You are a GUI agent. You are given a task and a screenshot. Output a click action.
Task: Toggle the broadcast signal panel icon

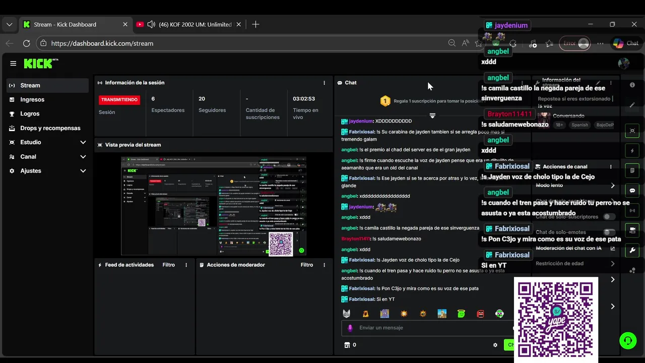(x=632, y=210)
